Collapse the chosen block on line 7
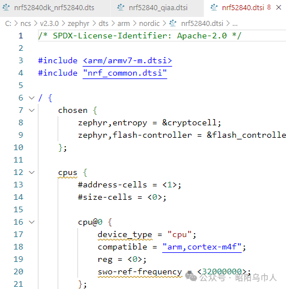 pos(32,110)
